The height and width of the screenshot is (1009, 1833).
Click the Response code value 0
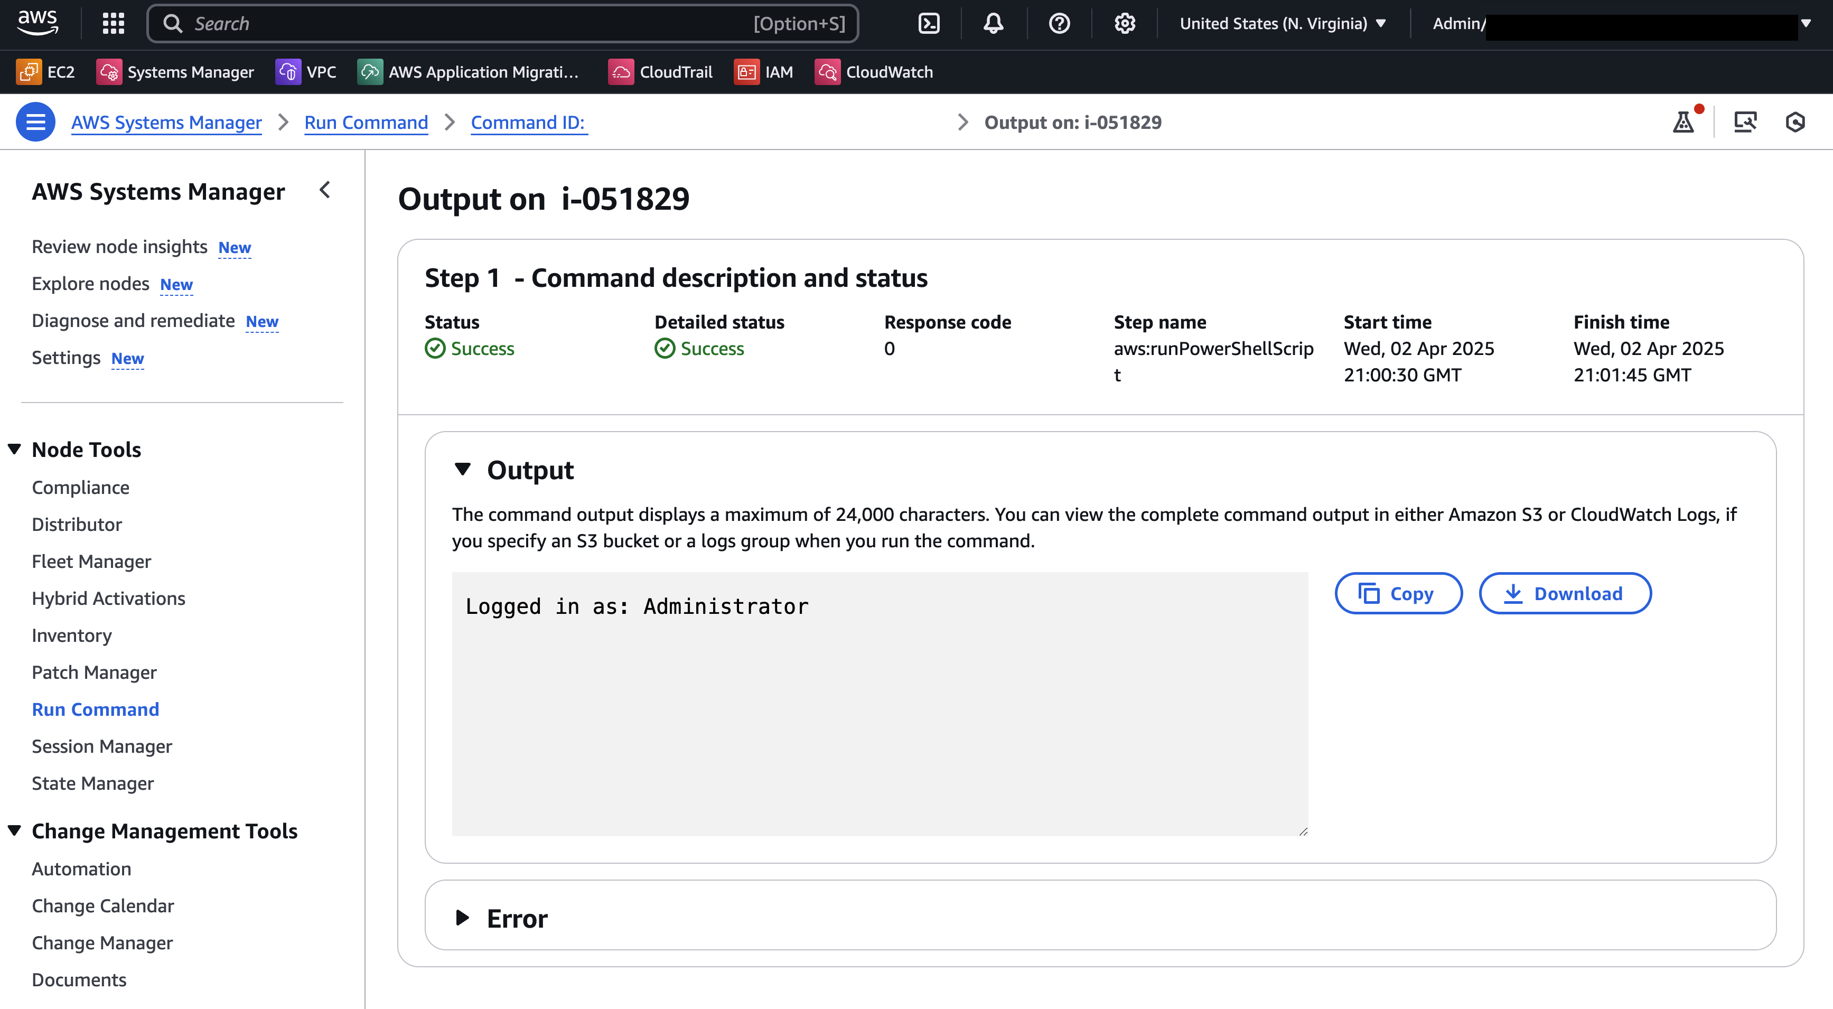[x=890, y=349]
